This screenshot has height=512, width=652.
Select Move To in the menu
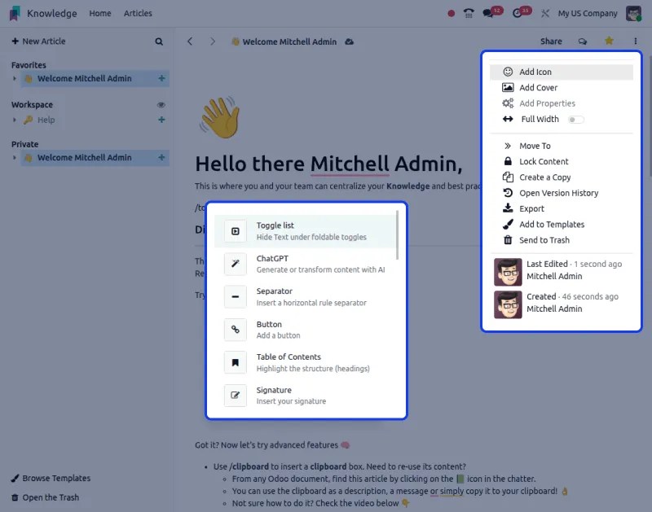point(562,146)
